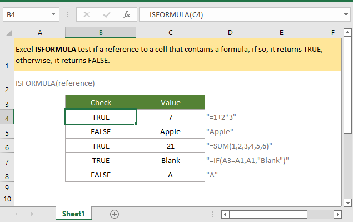The image size is (353, 222).
Task: Select TRUE cell next to Blank
Action: [x=101, y=160]
